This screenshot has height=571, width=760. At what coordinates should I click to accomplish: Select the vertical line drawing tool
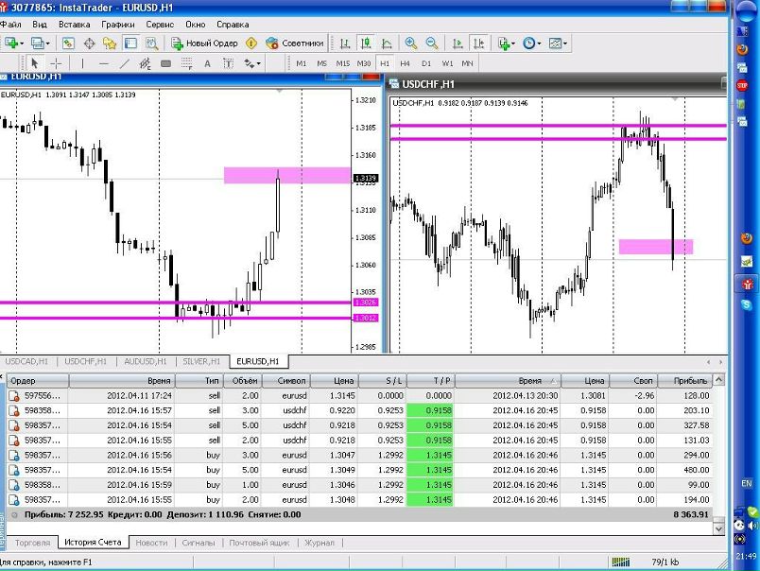82,63
